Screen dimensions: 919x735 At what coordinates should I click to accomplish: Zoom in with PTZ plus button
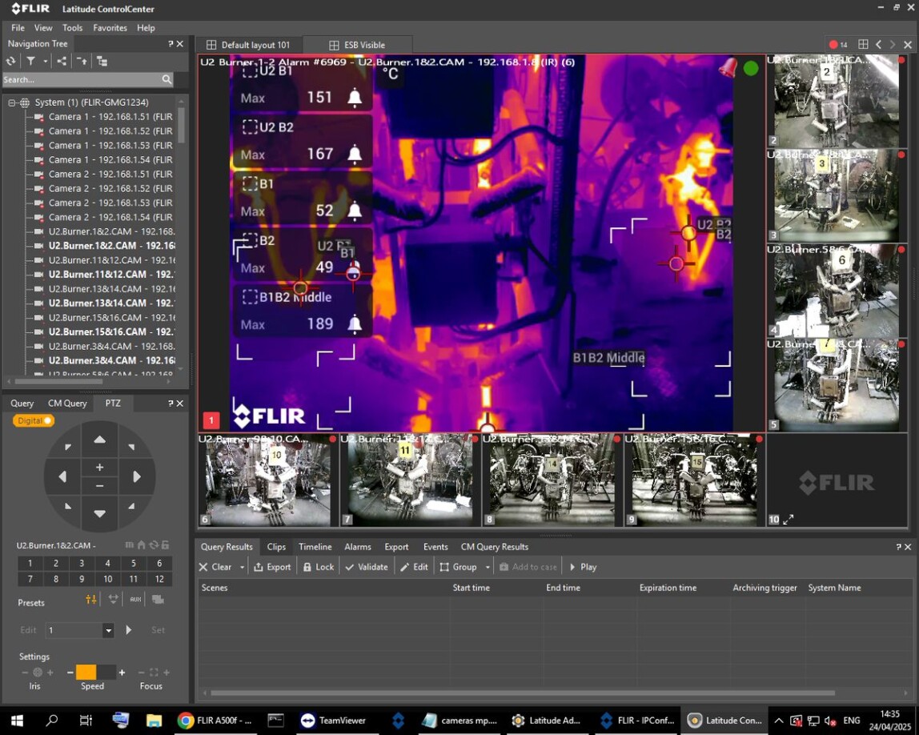(x=99, y=467)
